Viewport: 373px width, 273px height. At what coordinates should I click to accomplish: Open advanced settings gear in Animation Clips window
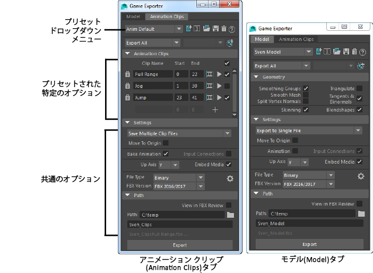click(x=230, y=178)
